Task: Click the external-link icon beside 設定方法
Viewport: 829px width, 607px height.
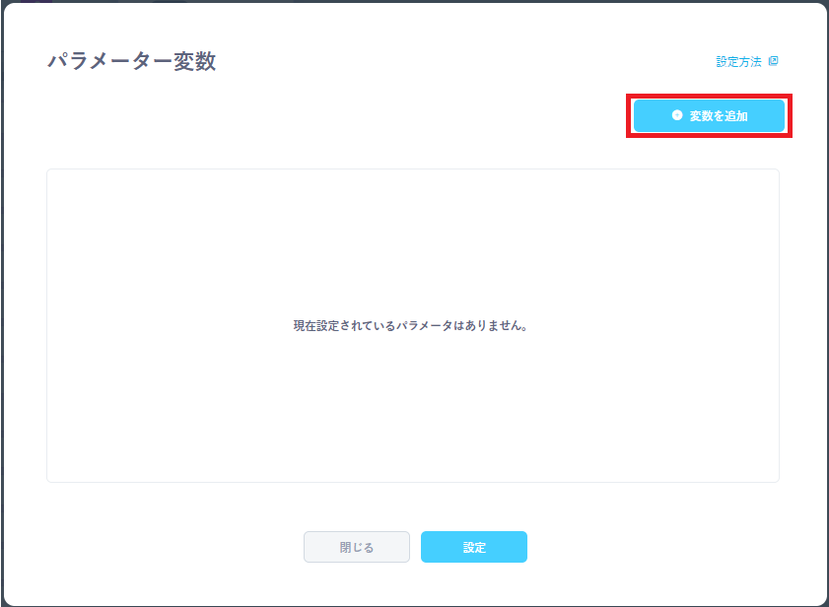Action: (x=774, y=61)
